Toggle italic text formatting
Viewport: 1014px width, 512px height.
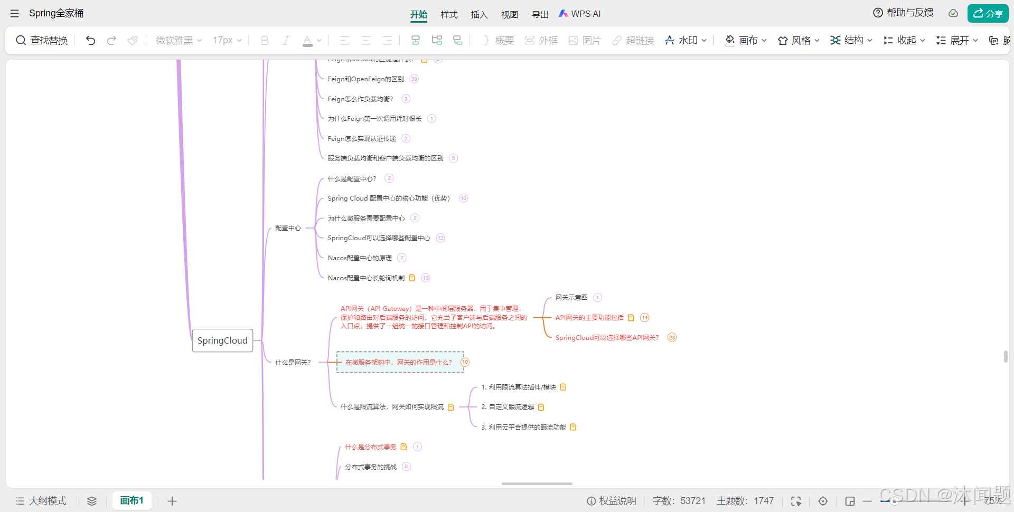(286, 40)
